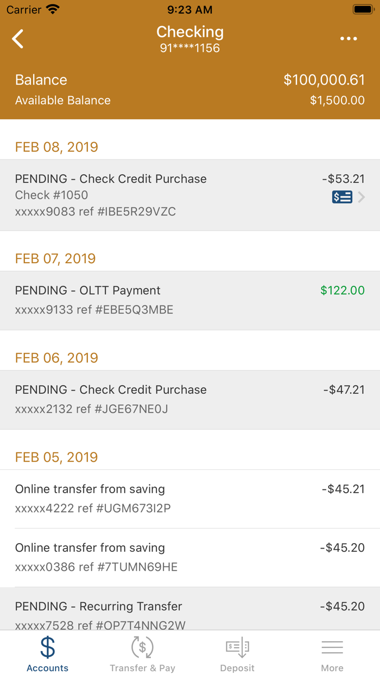Open the Online transfer ref #UGM673I2P transaction
Viewport: 380px width, 675px height.
pos(190,499)
